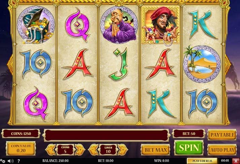Close the game with the red X
This screenshot has height=164, width=240.
[x=236, y=161]
